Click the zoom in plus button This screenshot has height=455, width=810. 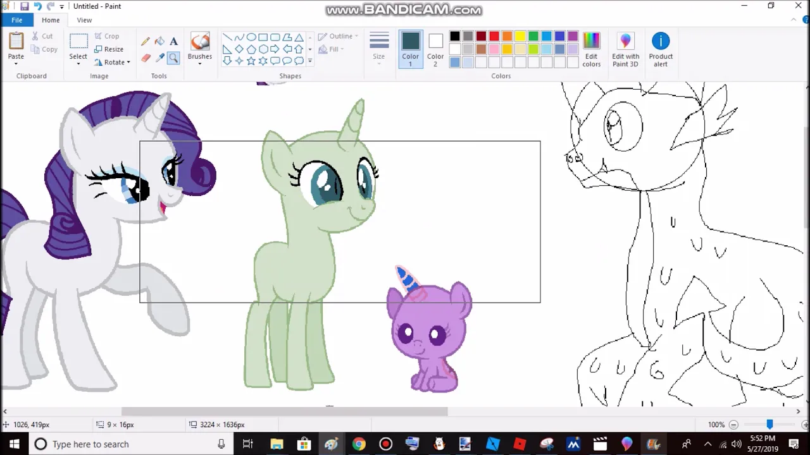tap(804, 425)
